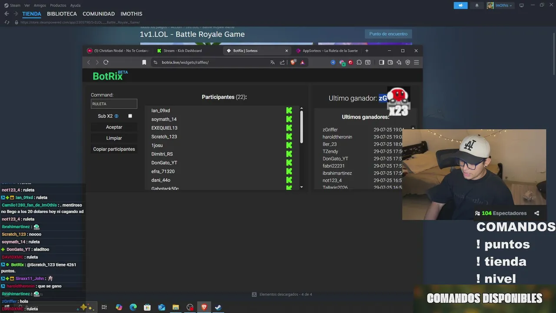Click the Steam announcements megaphone button
Viewport: 556px width, 313px height.
click(x=460, y=5)
